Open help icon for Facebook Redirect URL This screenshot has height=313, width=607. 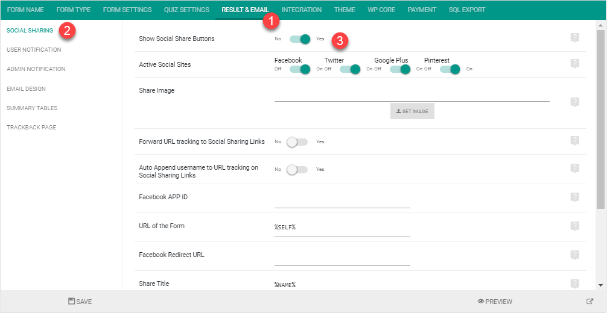tap(575, 255)
